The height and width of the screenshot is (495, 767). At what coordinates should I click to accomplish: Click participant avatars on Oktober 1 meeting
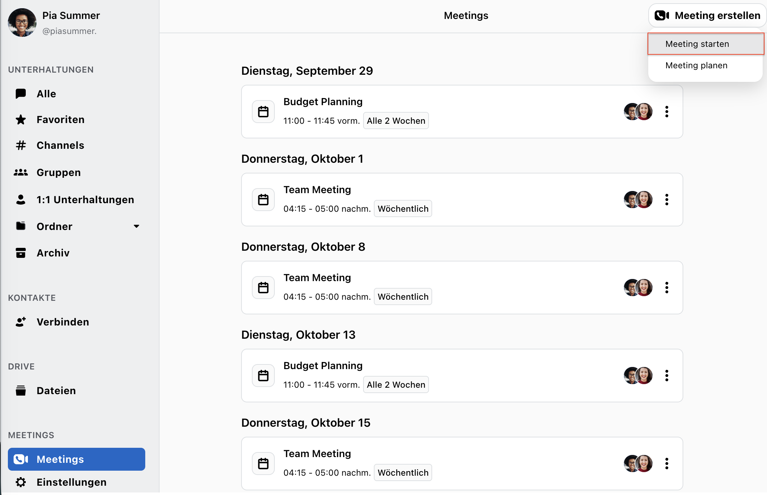pyautogui.click(x=638, y=200)
